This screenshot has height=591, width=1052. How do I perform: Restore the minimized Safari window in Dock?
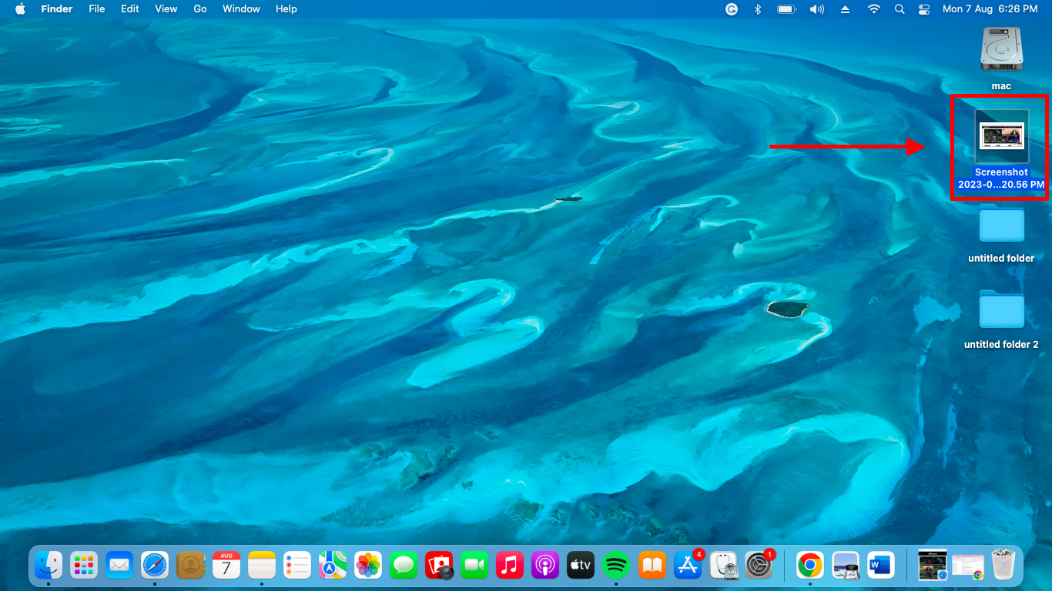click(x=933, y=566)
